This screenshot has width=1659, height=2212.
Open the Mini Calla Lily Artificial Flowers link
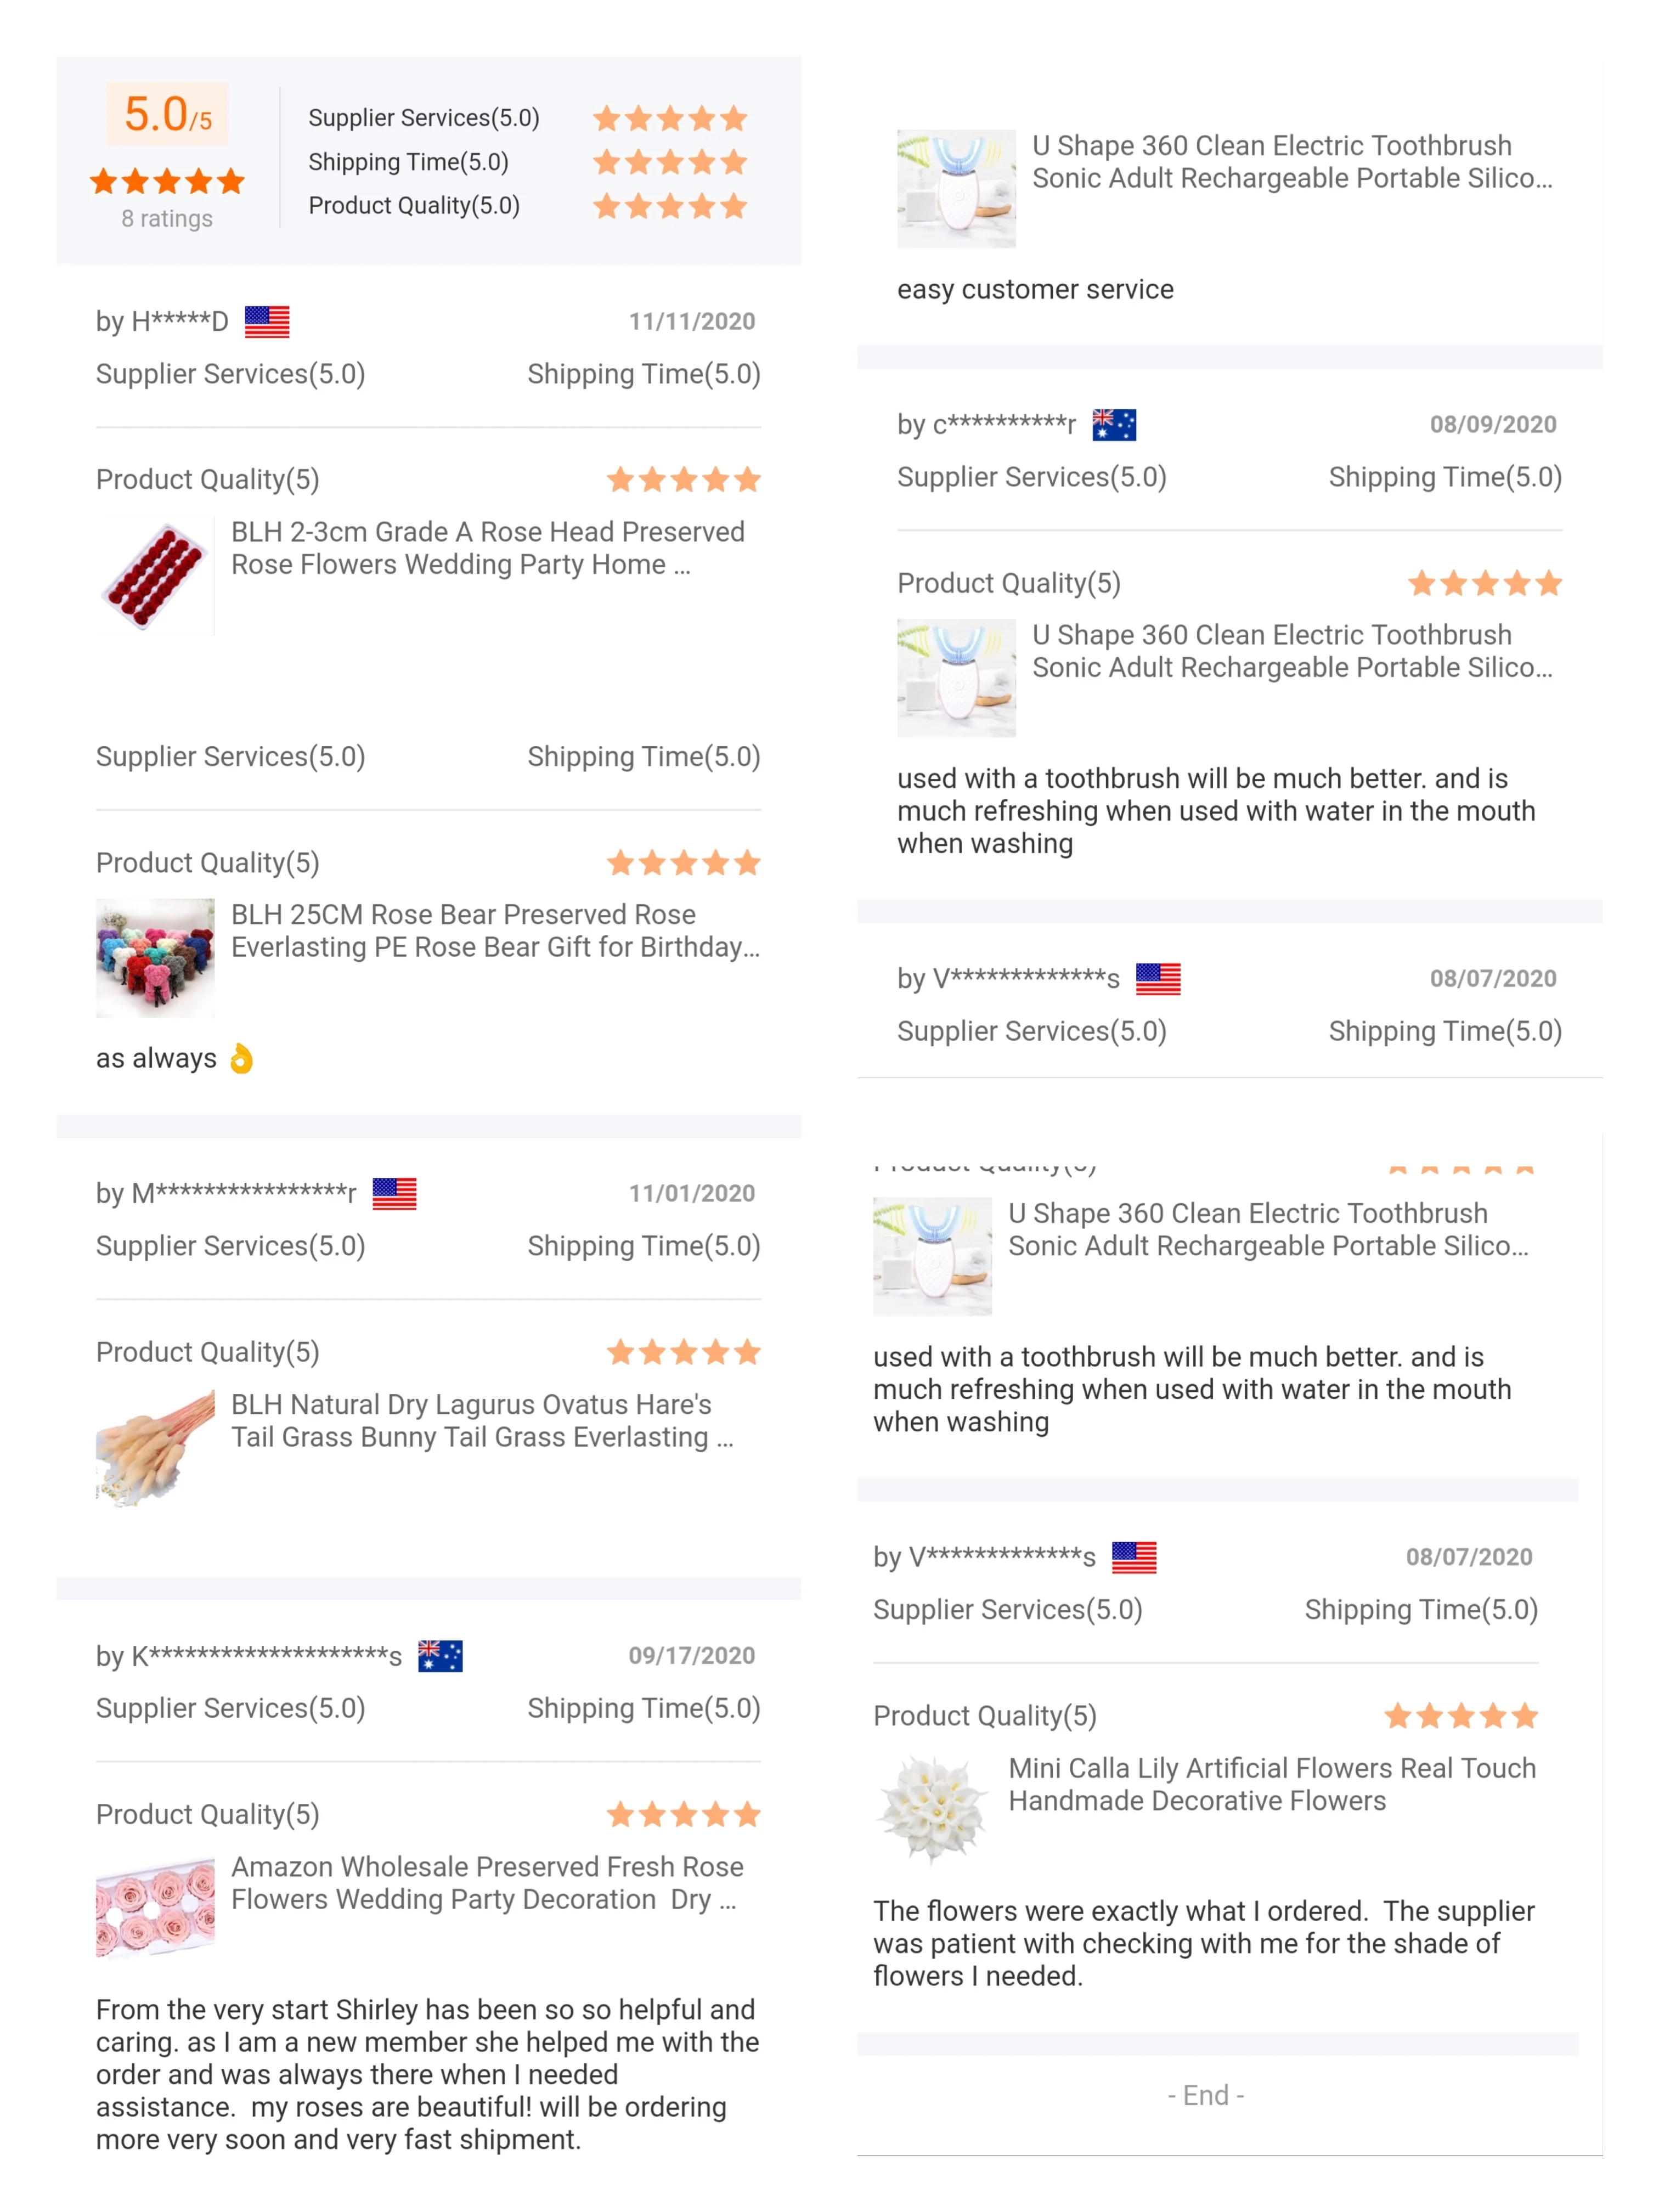(1271, 1784)
